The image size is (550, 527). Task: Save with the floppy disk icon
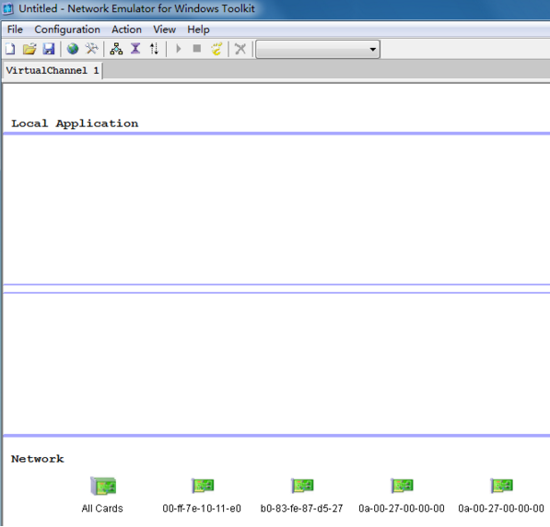click(x=49, y=49)
